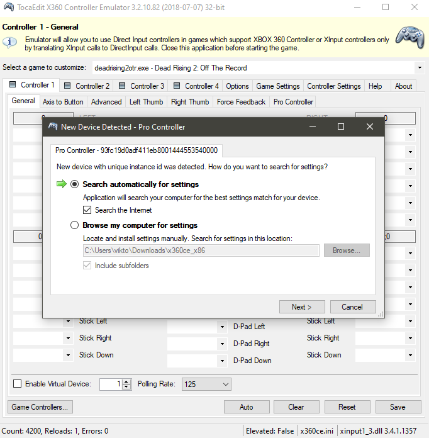Click the Clear button
This screenshot has width=429, height=438.
click(x=296, y=407)
